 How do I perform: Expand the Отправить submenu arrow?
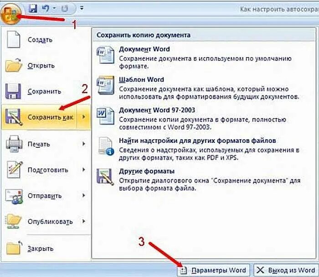(x=83, y=195)
